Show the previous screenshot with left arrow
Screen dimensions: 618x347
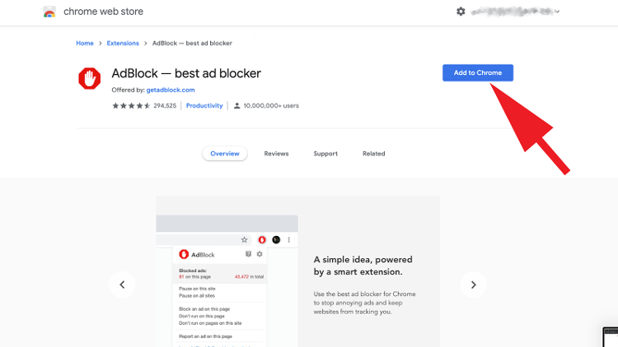[x=122, y=285]
